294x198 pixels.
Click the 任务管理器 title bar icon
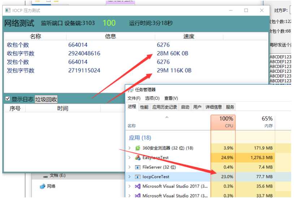tap(130, 90)
